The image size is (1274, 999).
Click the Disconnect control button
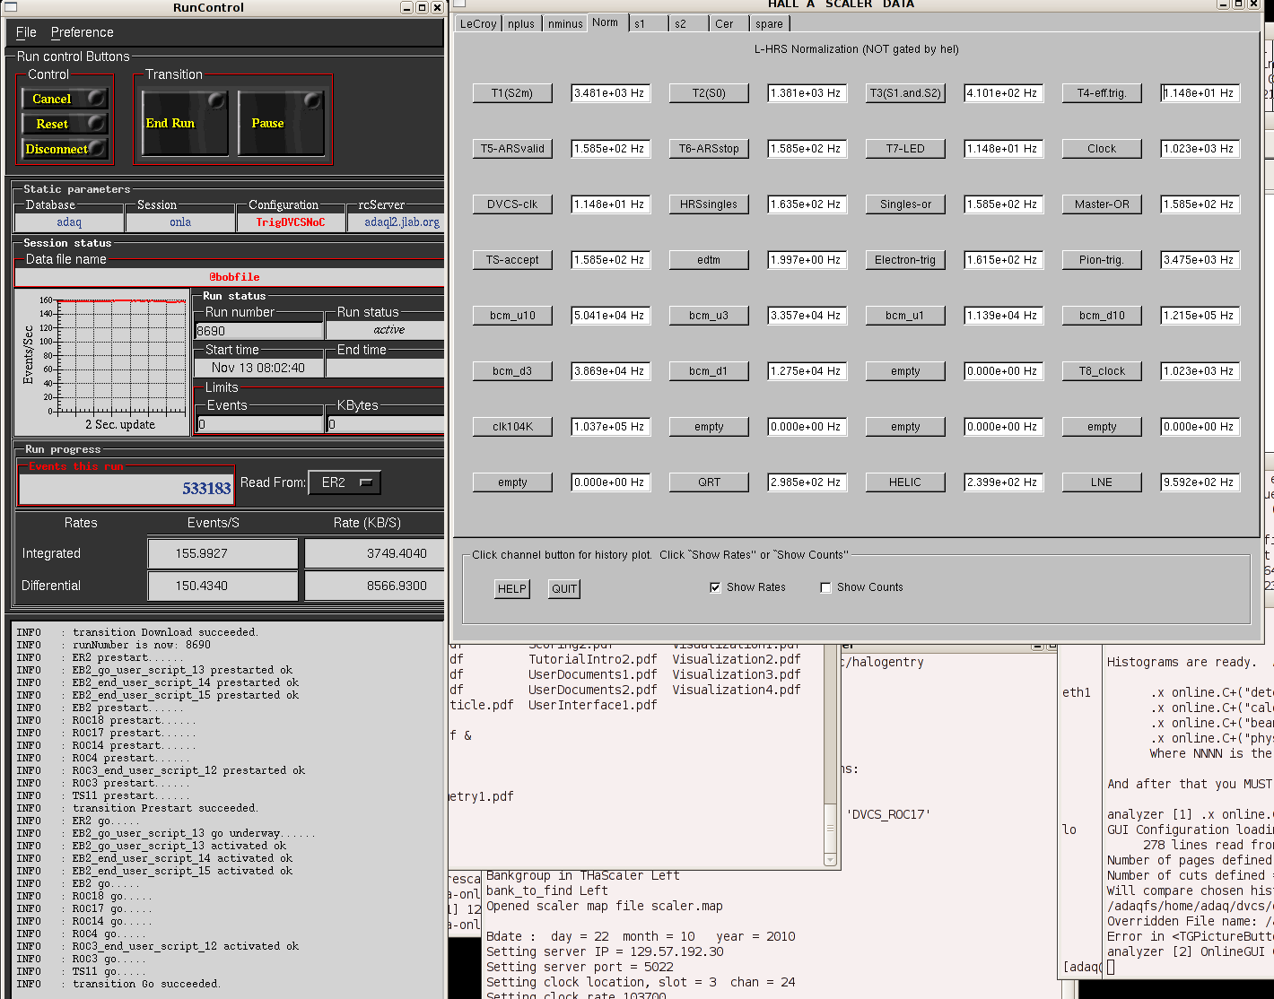(65, 149)
